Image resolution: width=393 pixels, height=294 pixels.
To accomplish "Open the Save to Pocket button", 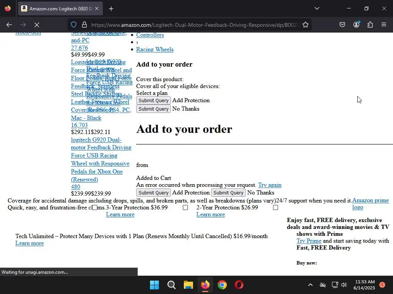I will tap(342, 25).
